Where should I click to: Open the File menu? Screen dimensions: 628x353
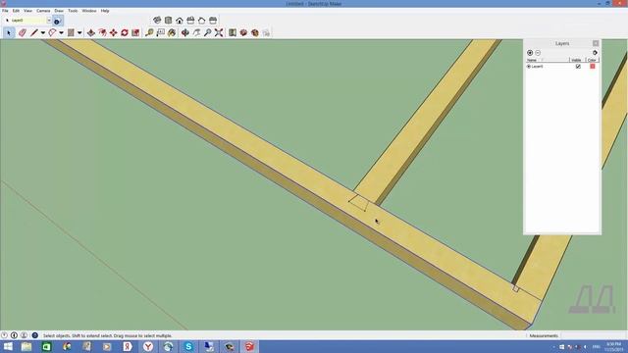tap(5, 11)
